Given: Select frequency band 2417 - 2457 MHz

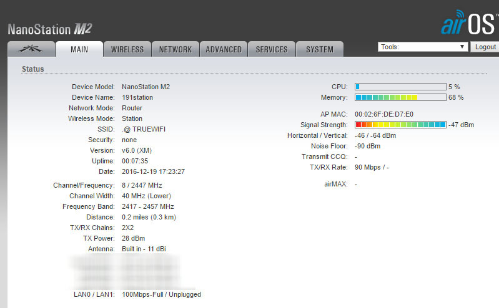Looking at the screenshot, I should coord(147,206).
